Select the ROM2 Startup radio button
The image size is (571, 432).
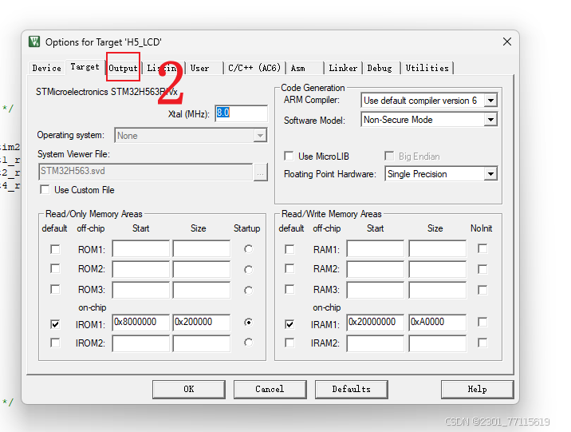(248, 269)
